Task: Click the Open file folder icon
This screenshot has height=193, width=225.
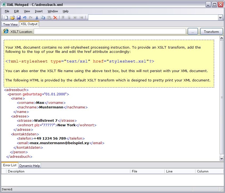Action: pos(12,18)
